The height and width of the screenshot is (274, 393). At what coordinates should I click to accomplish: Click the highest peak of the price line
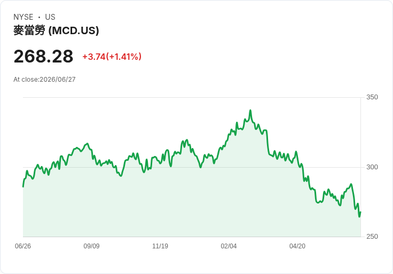(250, 111)
